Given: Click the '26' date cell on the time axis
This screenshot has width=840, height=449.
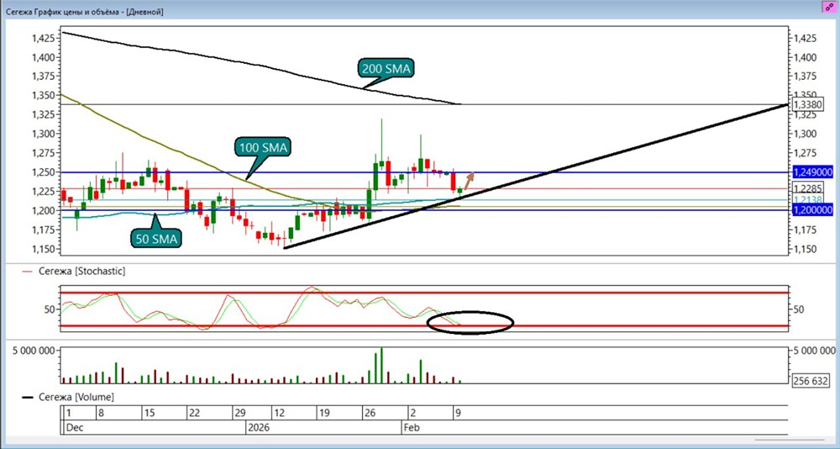Looking at the screenshot, I should tap(386, 414).
